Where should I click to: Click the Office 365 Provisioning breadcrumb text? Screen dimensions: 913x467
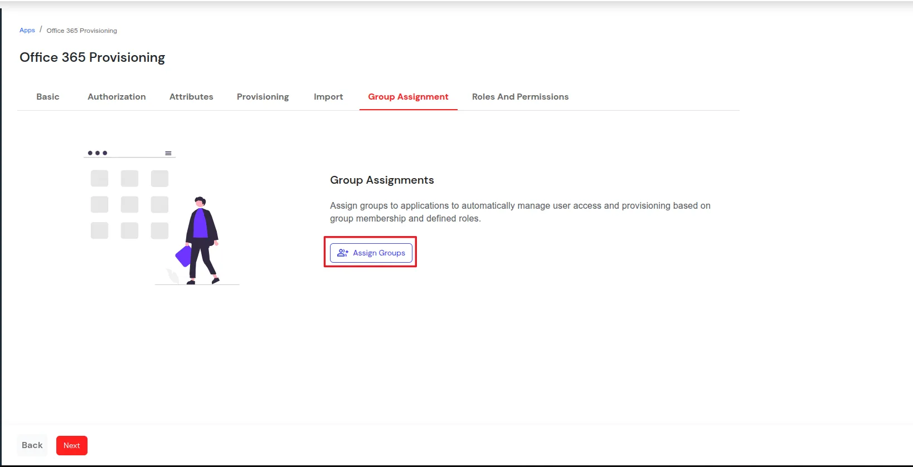coord(82,31)
